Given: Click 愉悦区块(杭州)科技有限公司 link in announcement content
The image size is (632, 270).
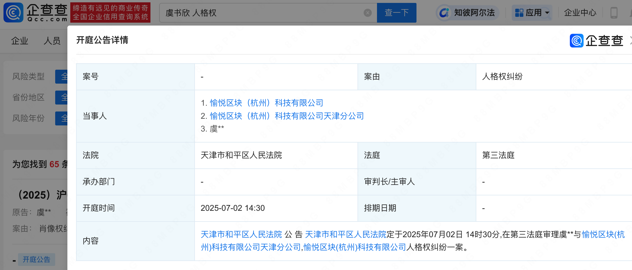Looking at the screenshot, I should pyautogui.click(x=355, y=247).
